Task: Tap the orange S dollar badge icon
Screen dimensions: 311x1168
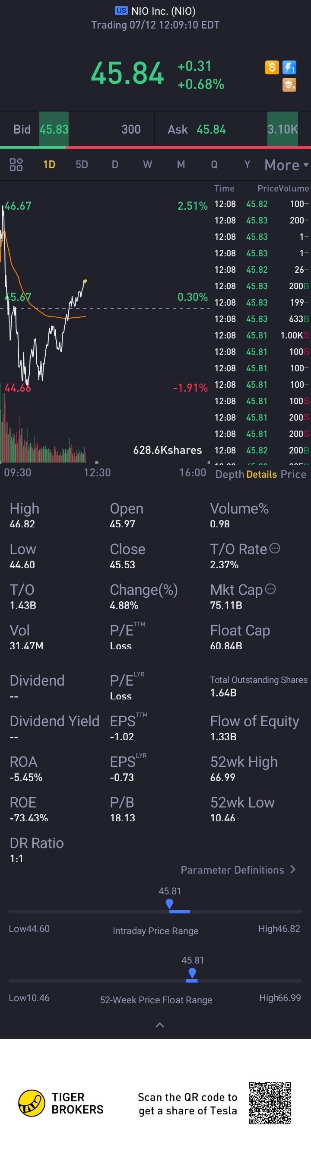Action: 272,67
